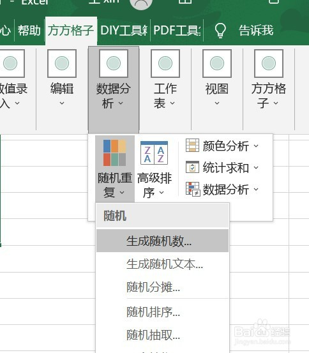
Task: Choose 随机抽取... from the menu
Action: (162, 335)
